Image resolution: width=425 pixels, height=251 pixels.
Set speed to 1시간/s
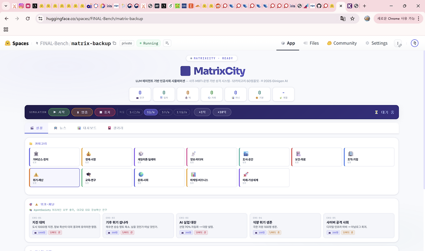point(134,112)
